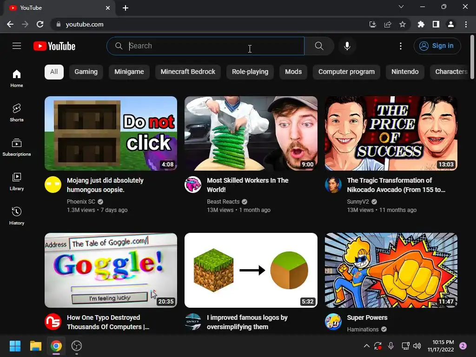Click the cucumber chopping thumbnail
476x357 pixels.
click(251, 133)
